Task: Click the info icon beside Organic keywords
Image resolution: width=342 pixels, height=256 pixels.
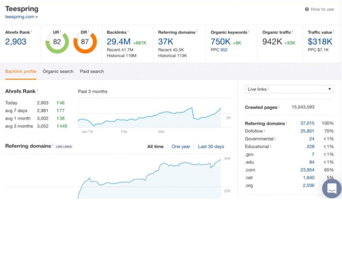Action: (249, 31)
